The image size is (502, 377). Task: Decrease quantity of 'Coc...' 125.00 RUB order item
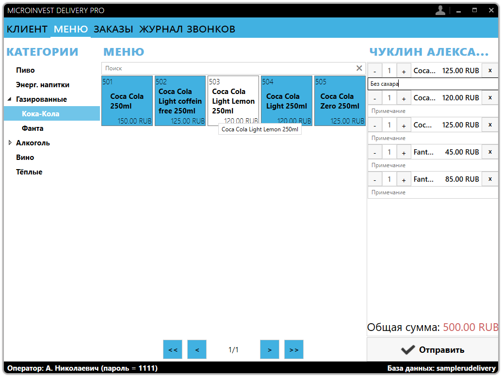(x=375, y=125)
